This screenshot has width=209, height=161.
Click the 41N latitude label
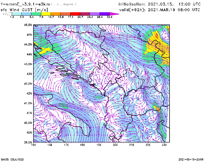[x=29, y=113]
